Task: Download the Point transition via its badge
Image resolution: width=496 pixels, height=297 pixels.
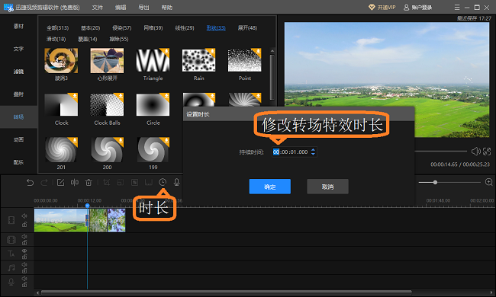Action: coord(258,51)
